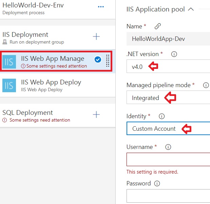The height and width of the screenshot is (204, 210).
Task: Show info for Managed pipeline mode
Action: pyautogui.click(x=206, y=85)
